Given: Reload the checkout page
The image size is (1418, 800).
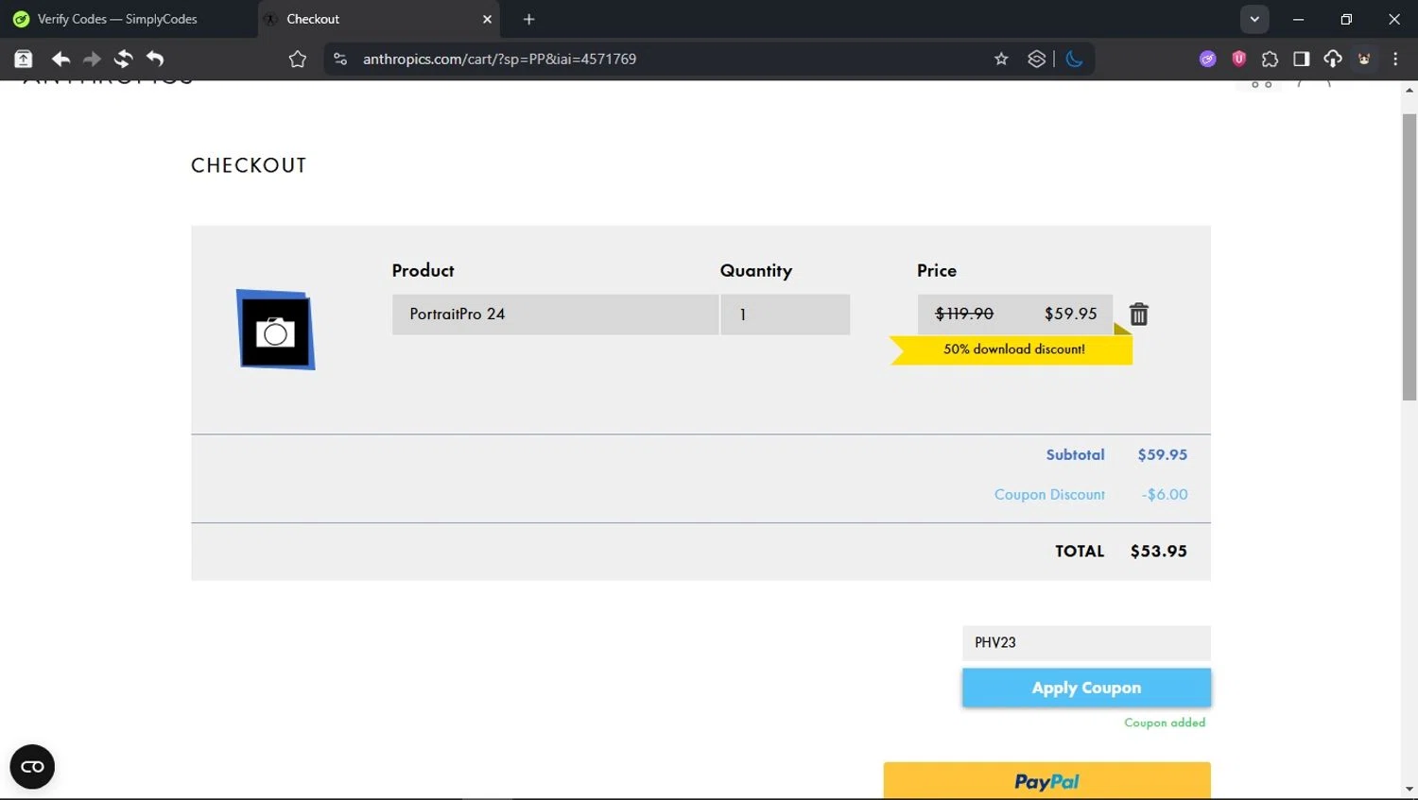Looking at the screenshot, I should pos(123,59).
